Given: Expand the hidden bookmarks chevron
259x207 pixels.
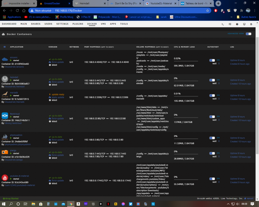Looking at the screenshot, I should [x=231, y=17].
